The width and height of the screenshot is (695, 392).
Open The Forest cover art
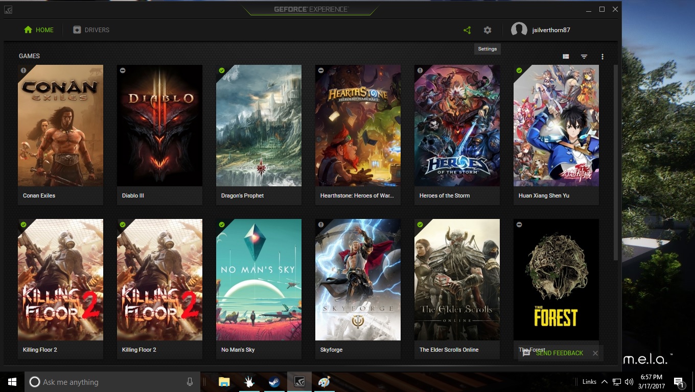point(556,280)
